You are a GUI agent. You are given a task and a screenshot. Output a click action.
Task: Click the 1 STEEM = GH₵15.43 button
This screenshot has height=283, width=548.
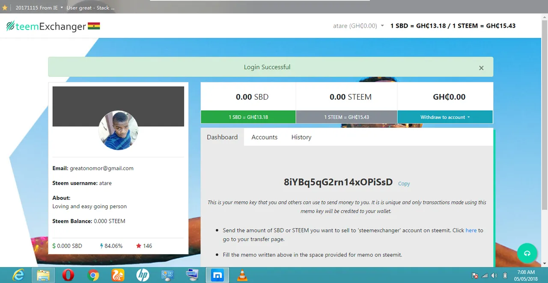tap(346, 117)
